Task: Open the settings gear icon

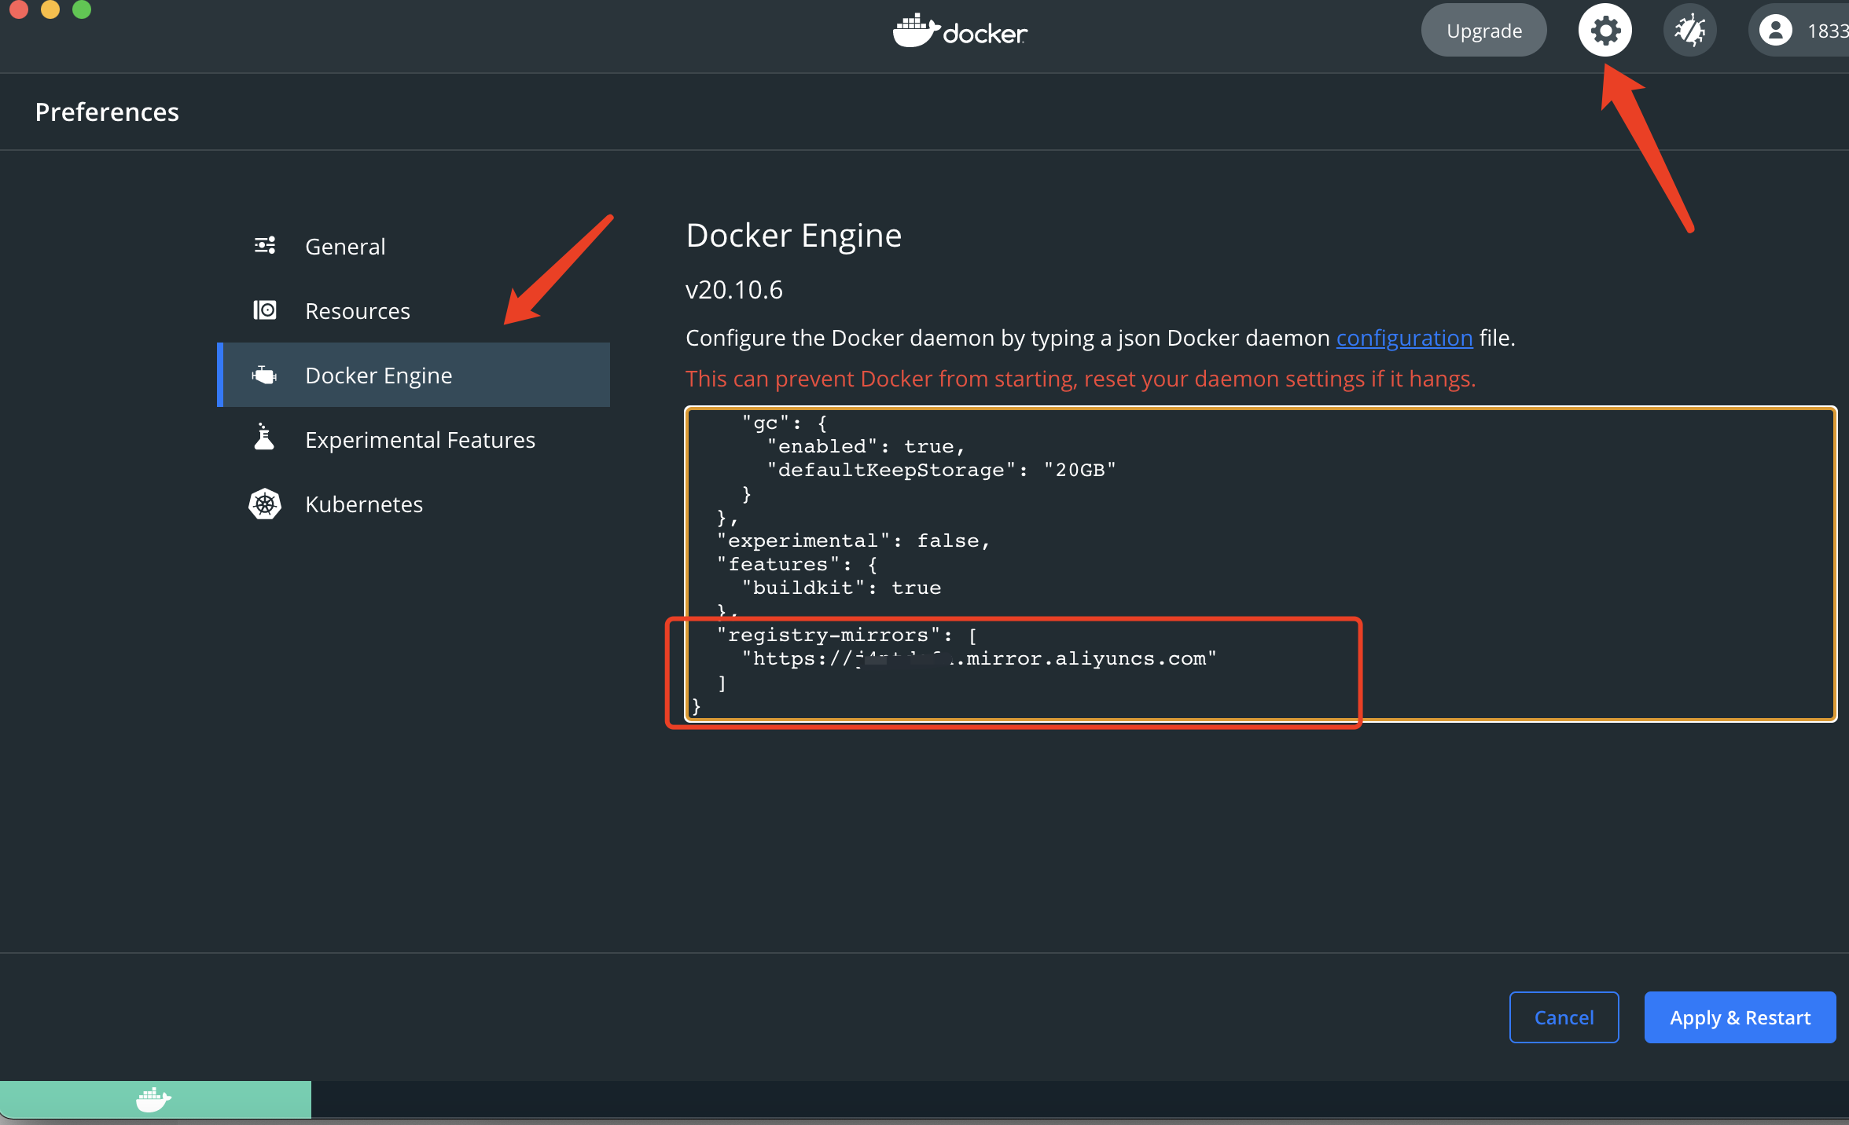Action: pyautogui.click(x=1605, y=31)
